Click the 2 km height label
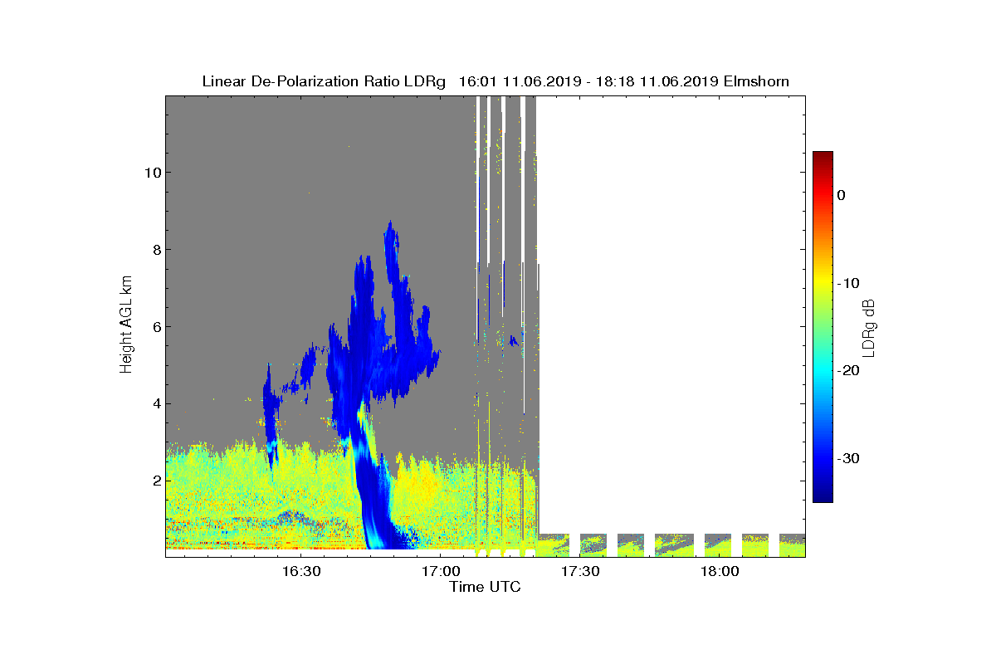 tap(154, 481)
